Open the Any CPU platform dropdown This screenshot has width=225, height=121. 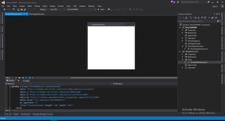click(57, 10)
